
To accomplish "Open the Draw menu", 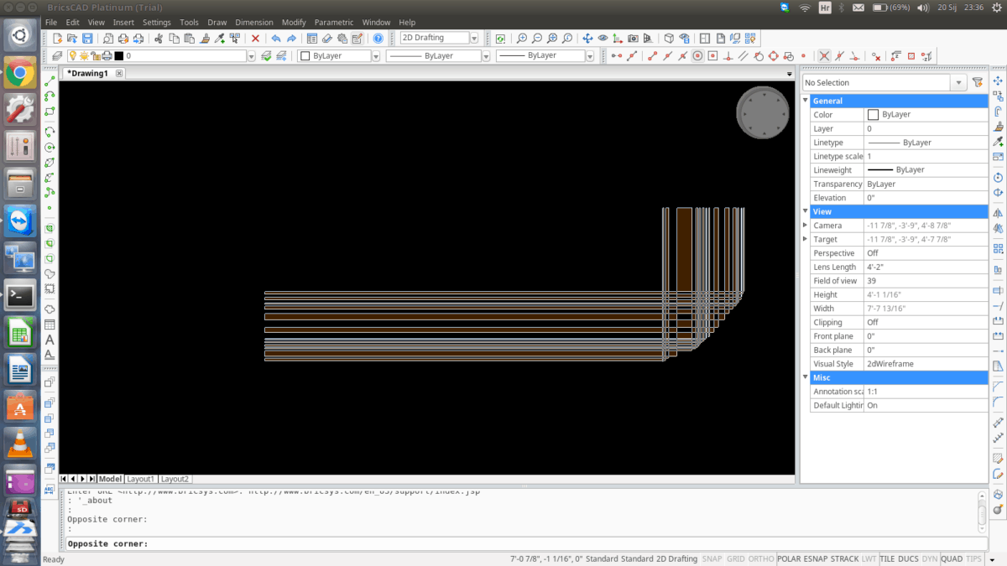I will pos(217,23).
